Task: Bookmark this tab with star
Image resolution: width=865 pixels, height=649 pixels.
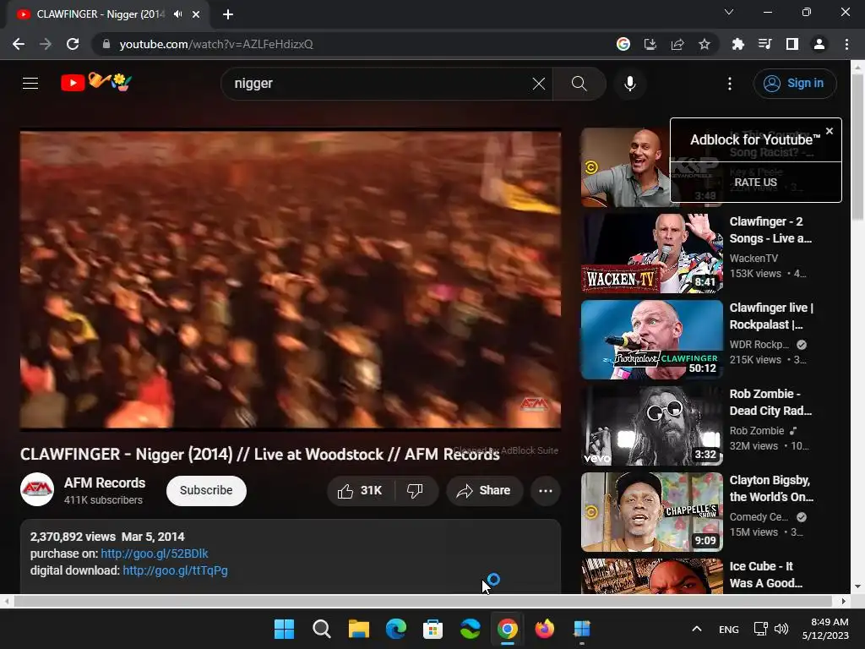Action: (x=705, y=44)
